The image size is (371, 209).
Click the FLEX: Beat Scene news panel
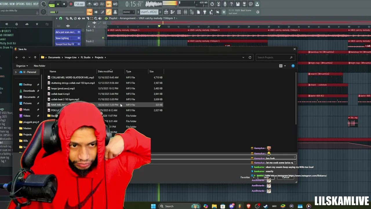click(243, 12)
